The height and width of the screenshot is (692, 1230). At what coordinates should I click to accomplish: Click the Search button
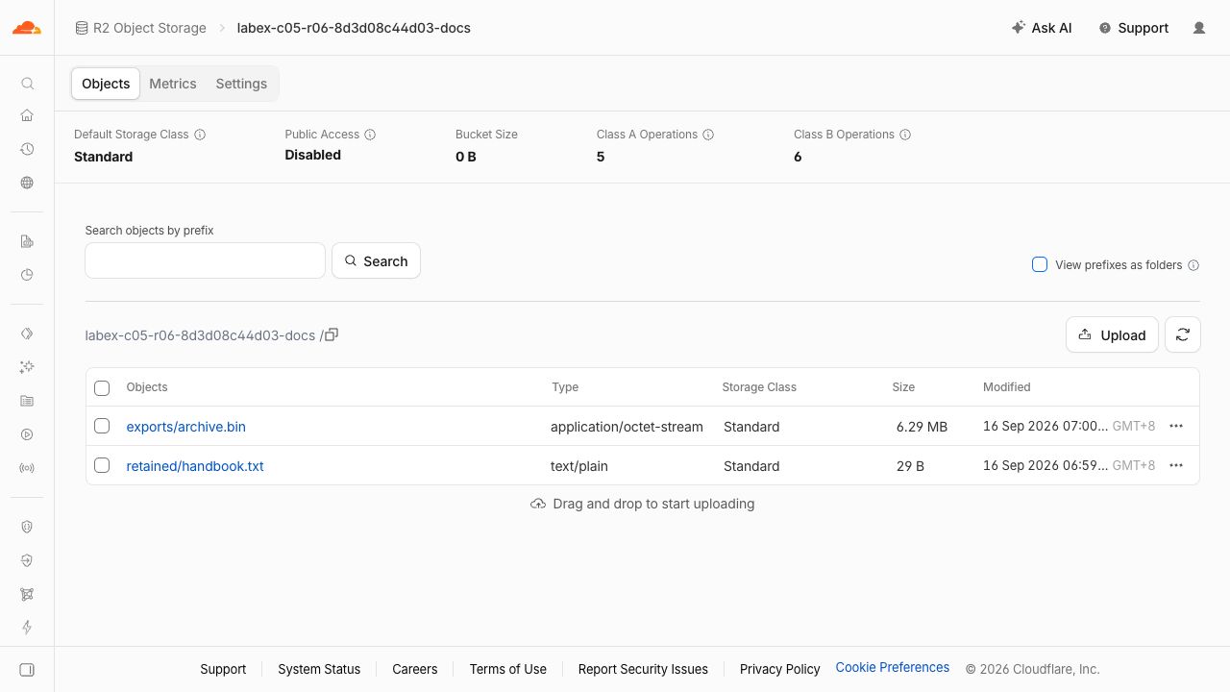(376, 260)
